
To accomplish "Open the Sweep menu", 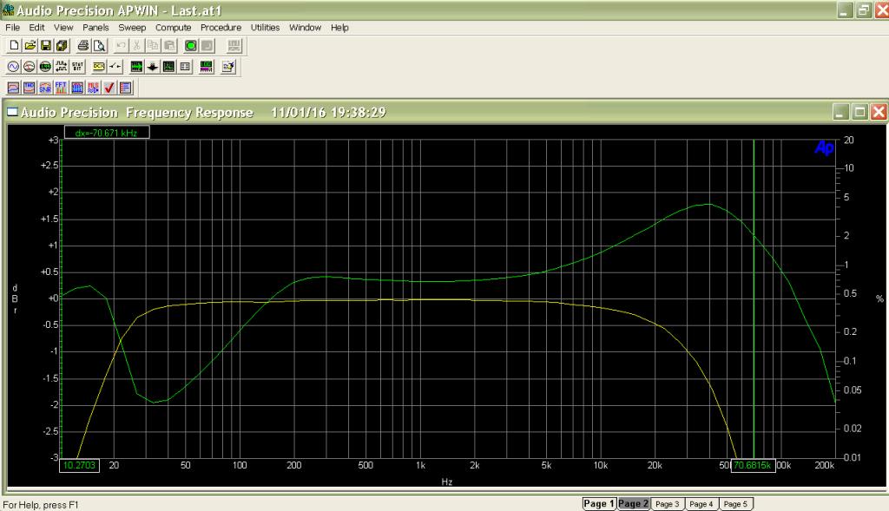I will [132, 27].
